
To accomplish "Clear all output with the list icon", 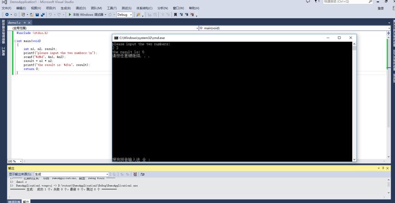I will [x=135, y=174].
